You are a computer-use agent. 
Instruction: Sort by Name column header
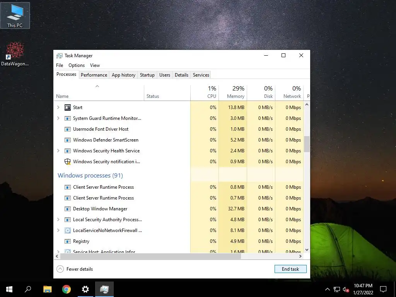[99, 93]
